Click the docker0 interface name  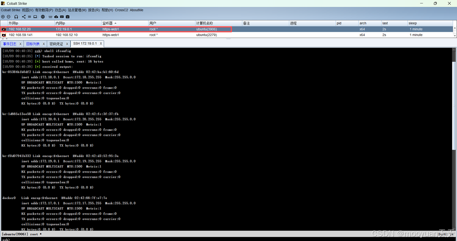pos(9,198)
